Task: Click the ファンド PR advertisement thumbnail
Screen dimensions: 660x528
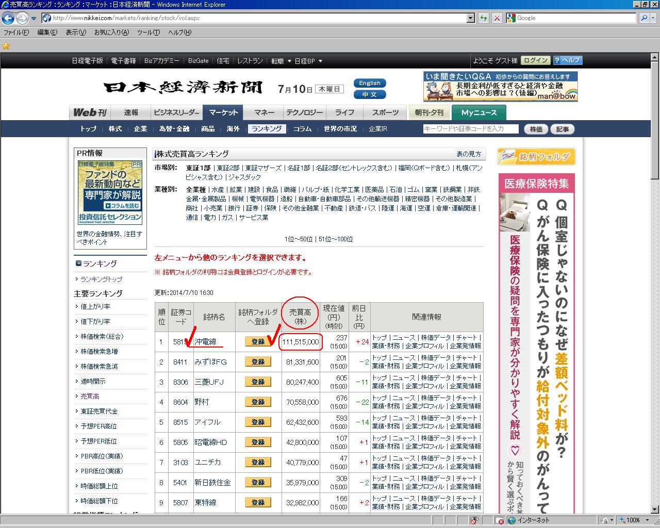Action: click(110, 192)
